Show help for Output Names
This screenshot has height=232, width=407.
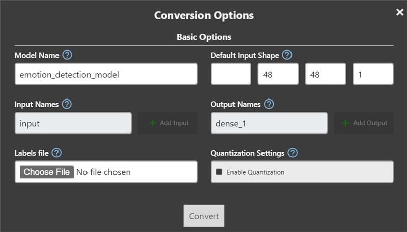(269, 104)
